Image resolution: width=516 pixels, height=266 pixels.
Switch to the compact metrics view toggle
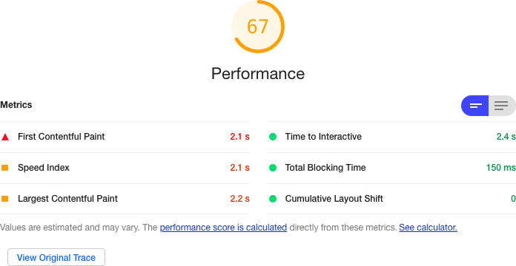point(475,106)
